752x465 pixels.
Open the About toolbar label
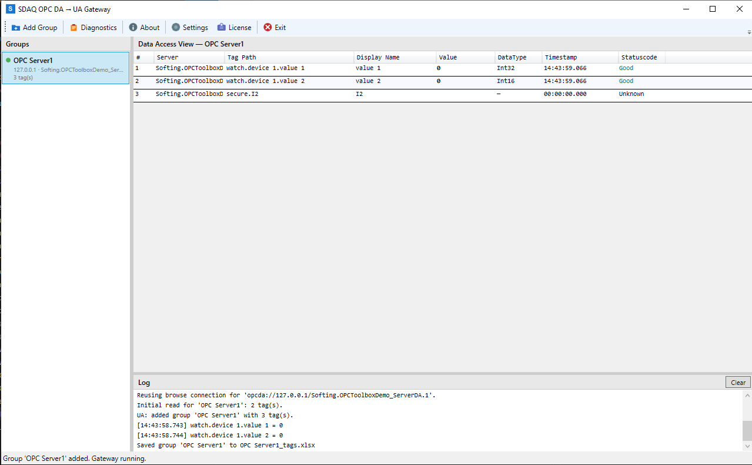[150, 28]
